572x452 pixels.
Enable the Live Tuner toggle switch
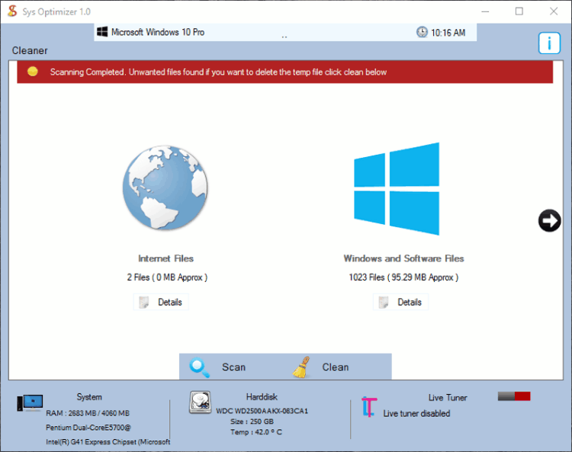514,396
